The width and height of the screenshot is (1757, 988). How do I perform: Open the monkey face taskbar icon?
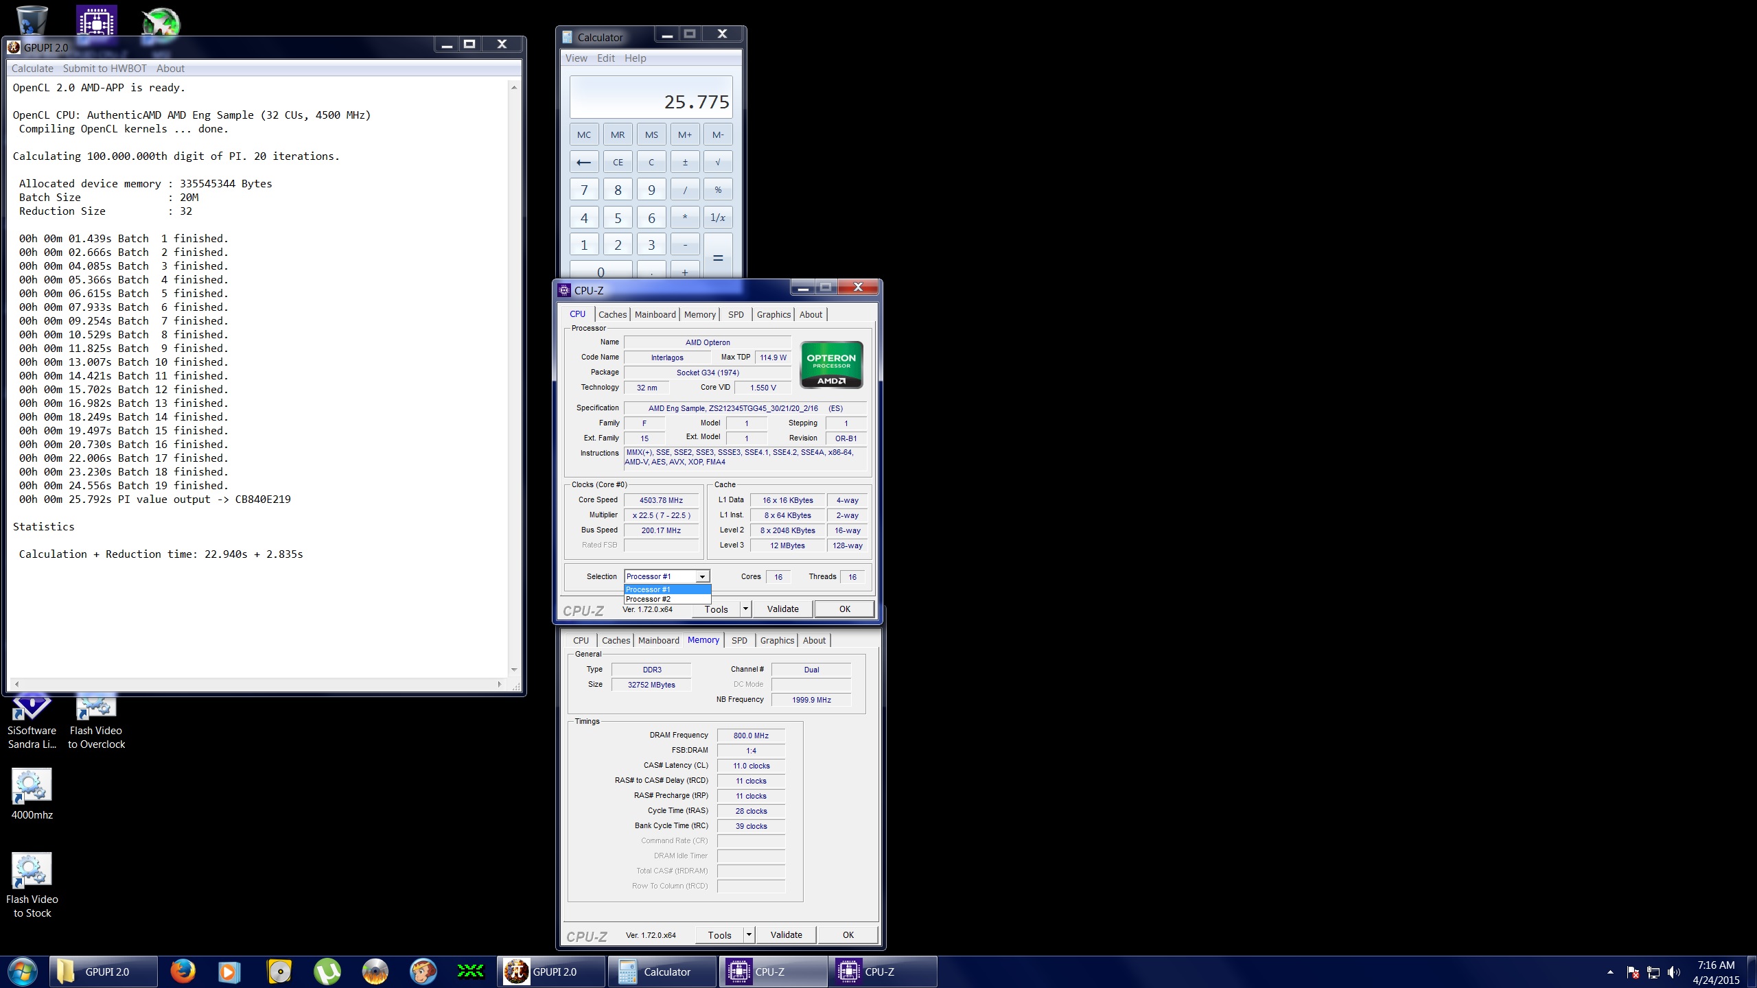pos(423,972)
